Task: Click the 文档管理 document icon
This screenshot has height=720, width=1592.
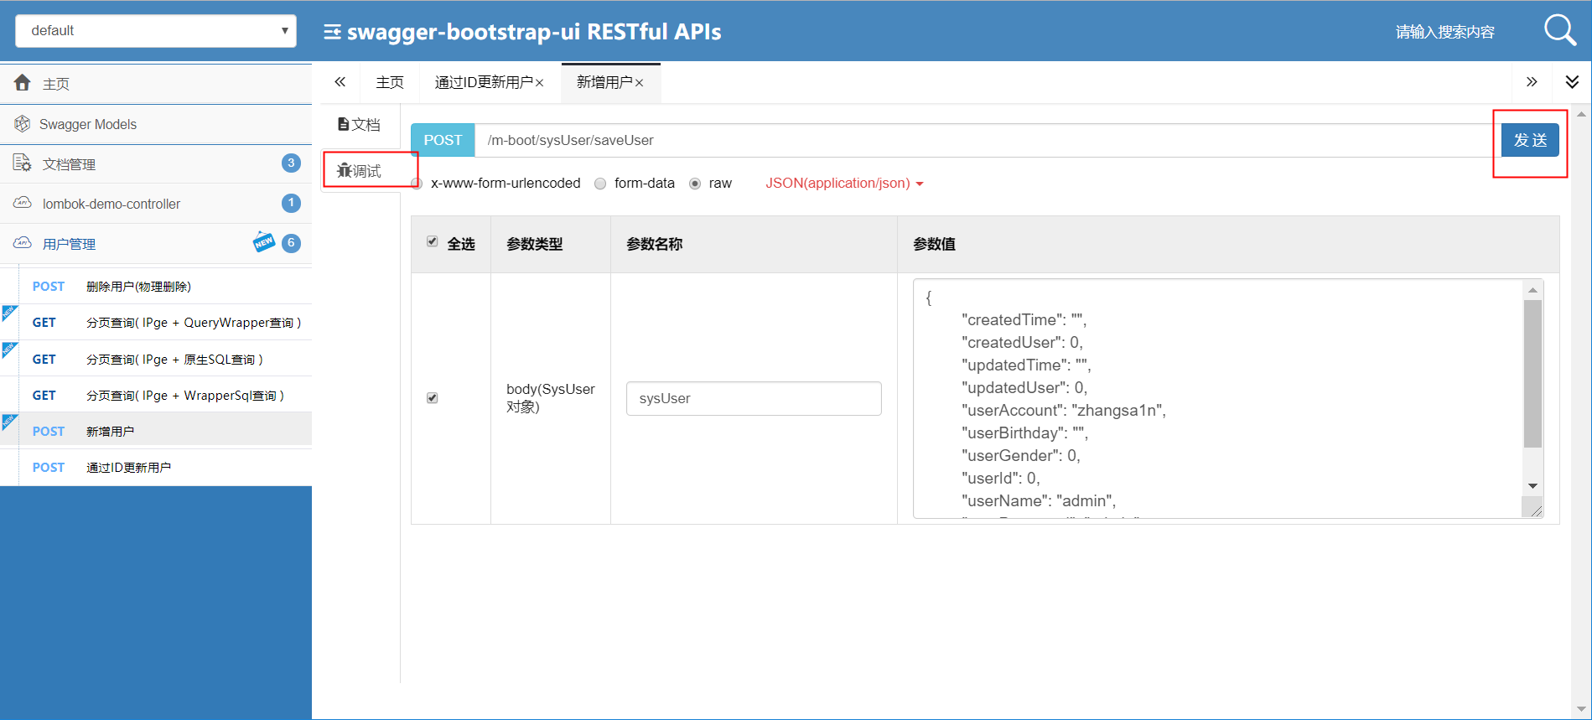Action: tap(23, 163)
